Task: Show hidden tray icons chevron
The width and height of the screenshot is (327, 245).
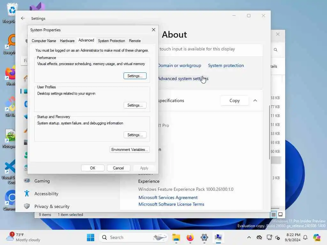Action: pos(249,237)
